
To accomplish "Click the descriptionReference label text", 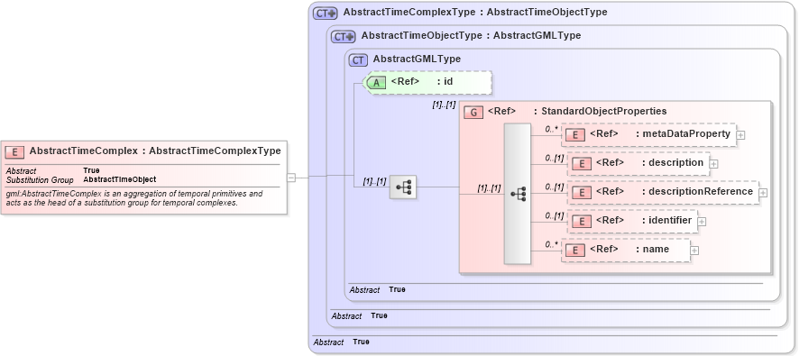I will point(675,191).
